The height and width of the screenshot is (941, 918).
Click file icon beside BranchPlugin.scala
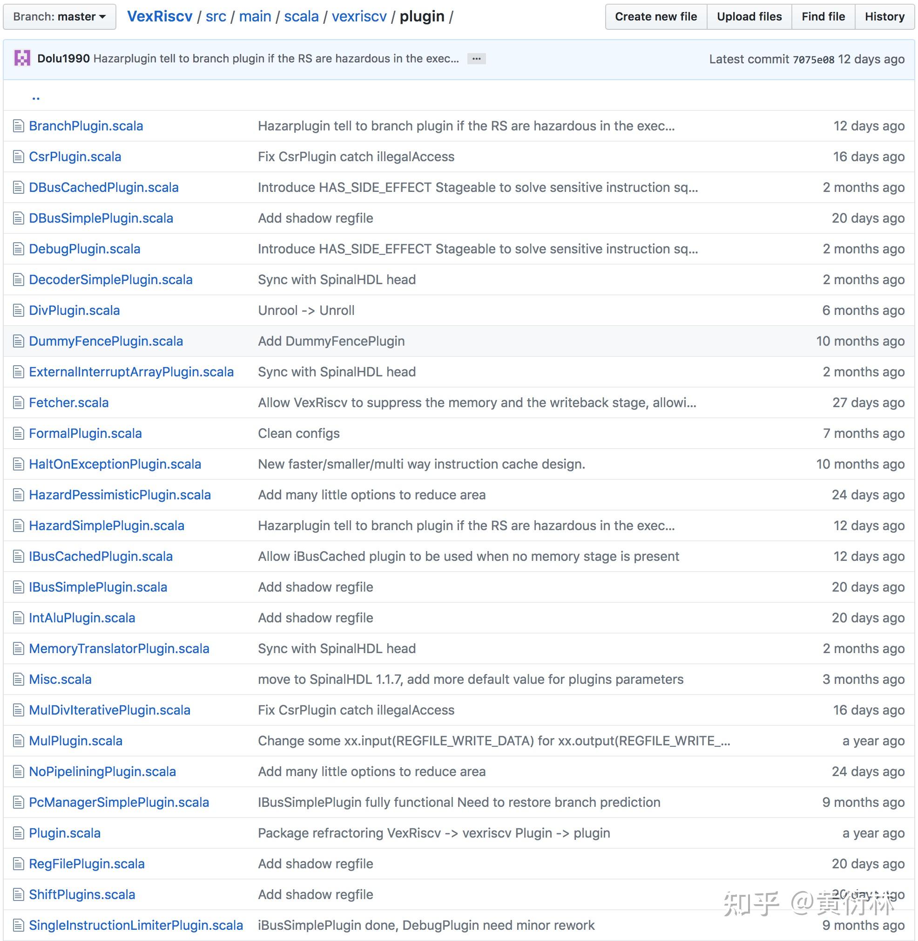pos(18,126)
